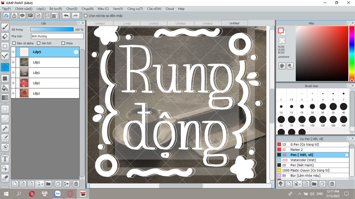Click the merge layers icon in Lớp panel
Viewport: 355px width, 199px height.
66,184
